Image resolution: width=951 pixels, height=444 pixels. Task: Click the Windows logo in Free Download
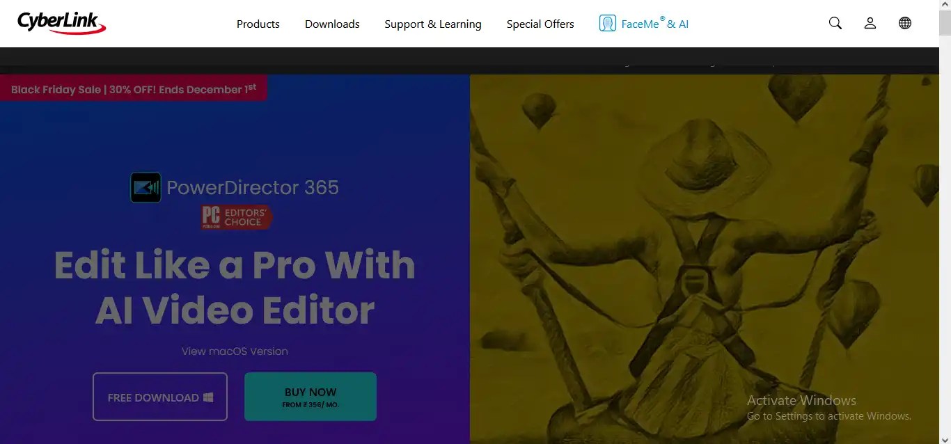pos(208,397)
